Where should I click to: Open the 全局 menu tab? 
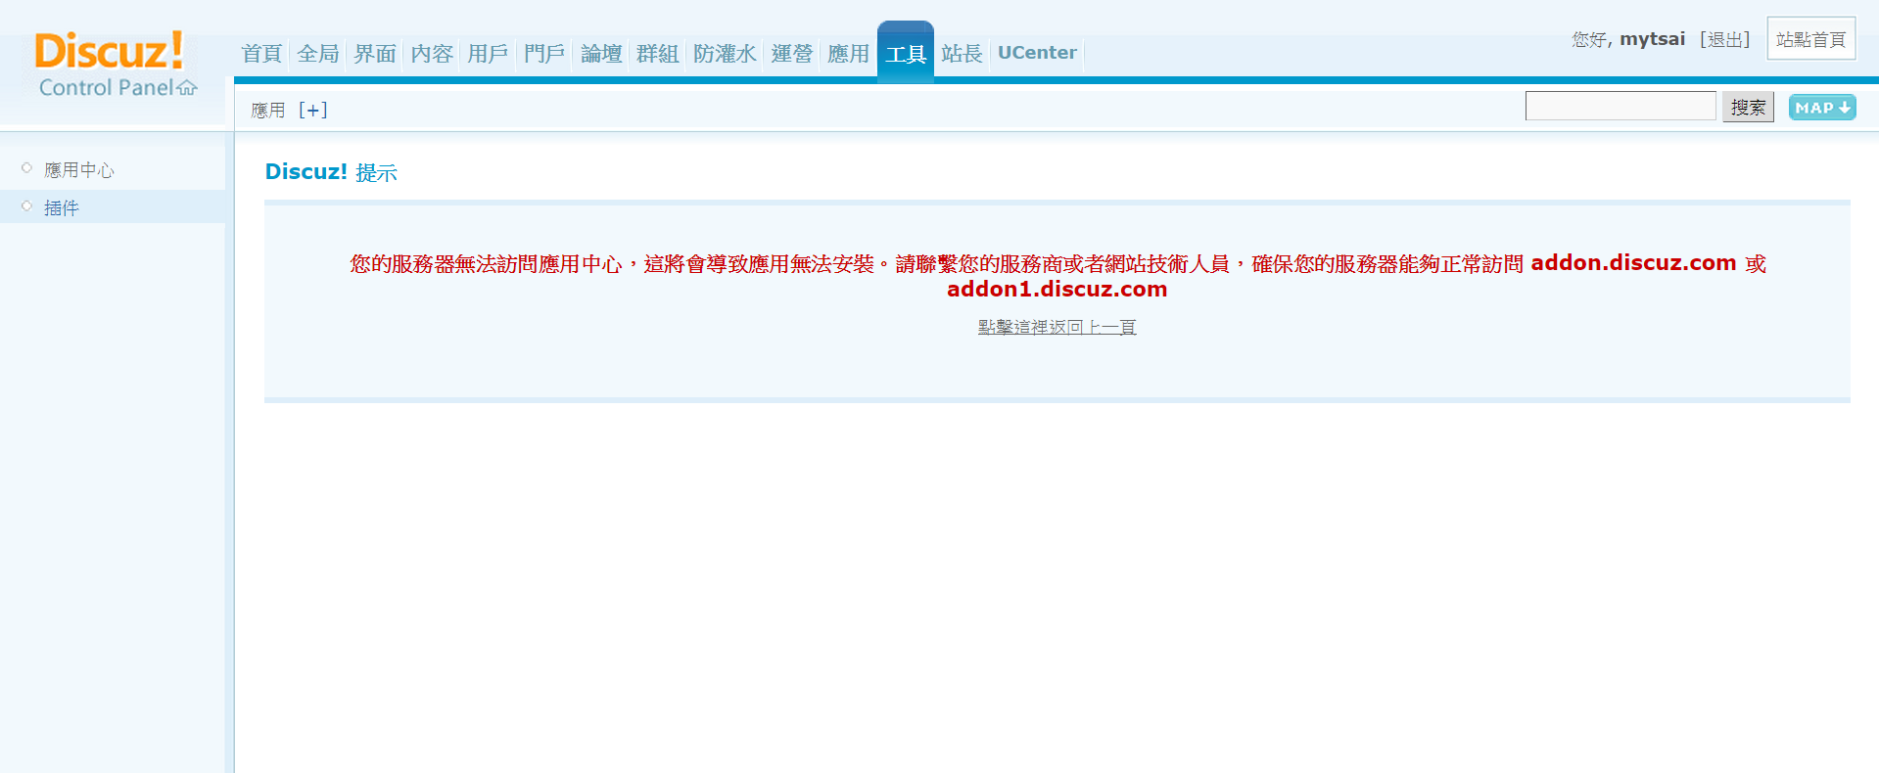[x=318, y=53]
